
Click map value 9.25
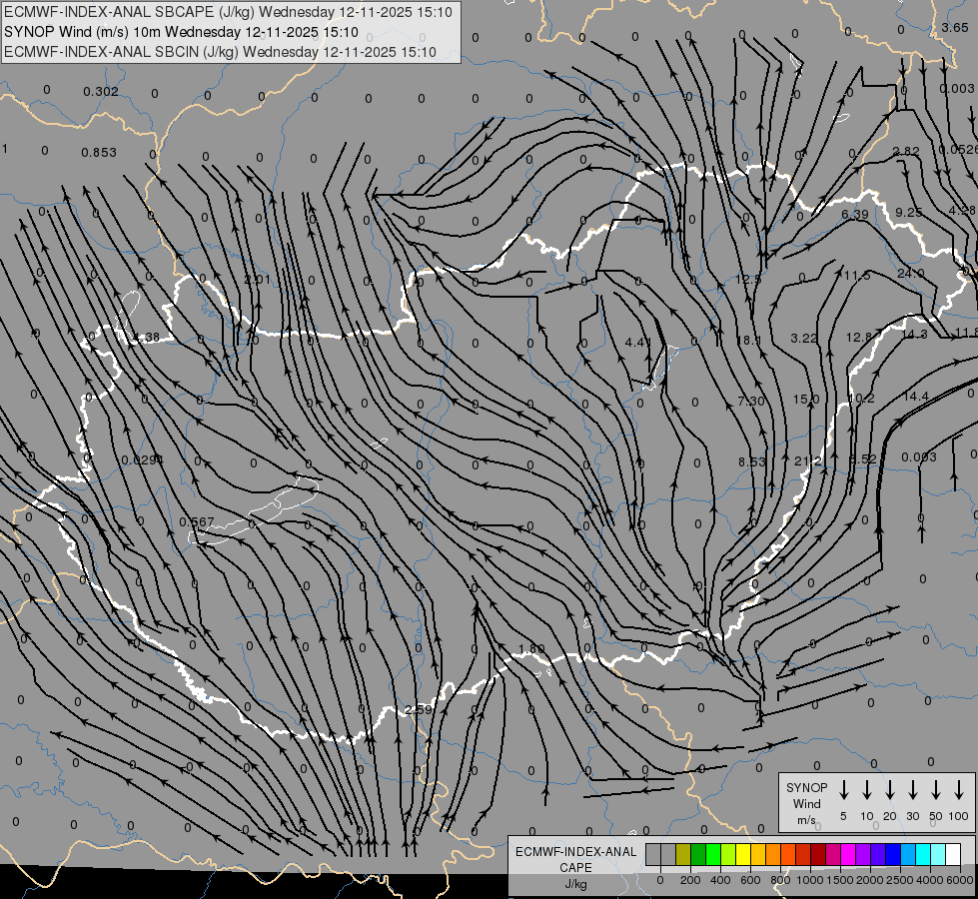point(908,213)
